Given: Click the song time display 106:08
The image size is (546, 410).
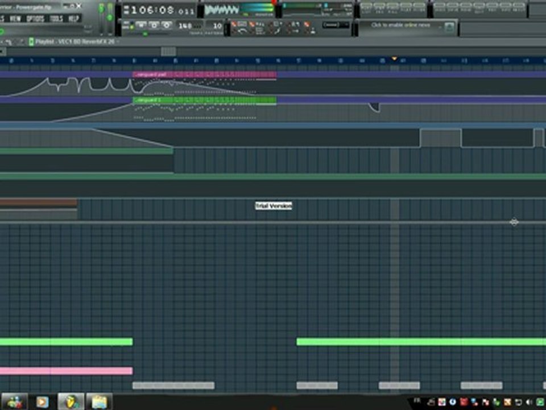Looking at the screenshot, I should (159, 10).
